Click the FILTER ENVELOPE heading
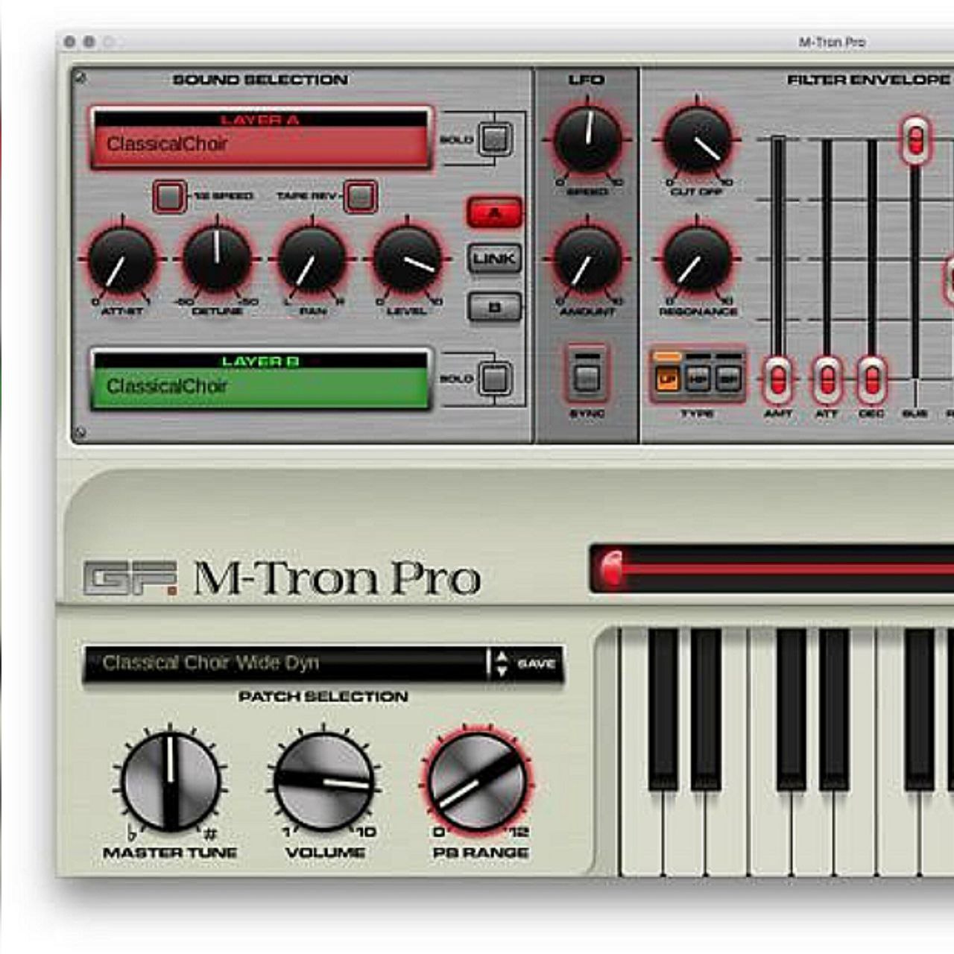 click(x=869, y=80)
